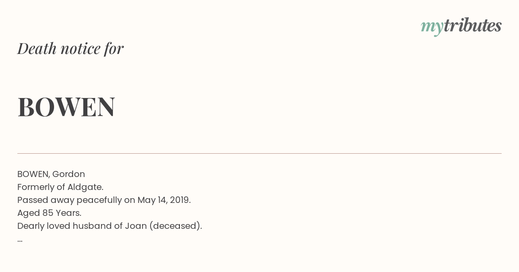This screenshot has width=519, height=272.
Task: Click the word 'Joan' in the notice
Action: click(137, 226)
